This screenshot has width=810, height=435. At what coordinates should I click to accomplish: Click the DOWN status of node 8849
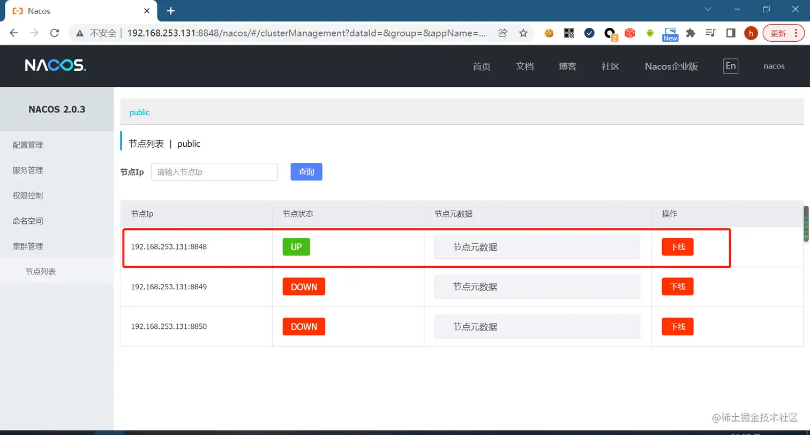304,287
